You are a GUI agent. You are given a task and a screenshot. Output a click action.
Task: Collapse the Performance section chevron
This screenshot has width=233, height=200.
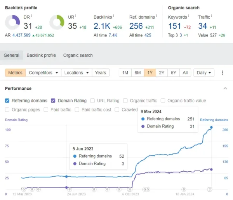pos(225,89)
